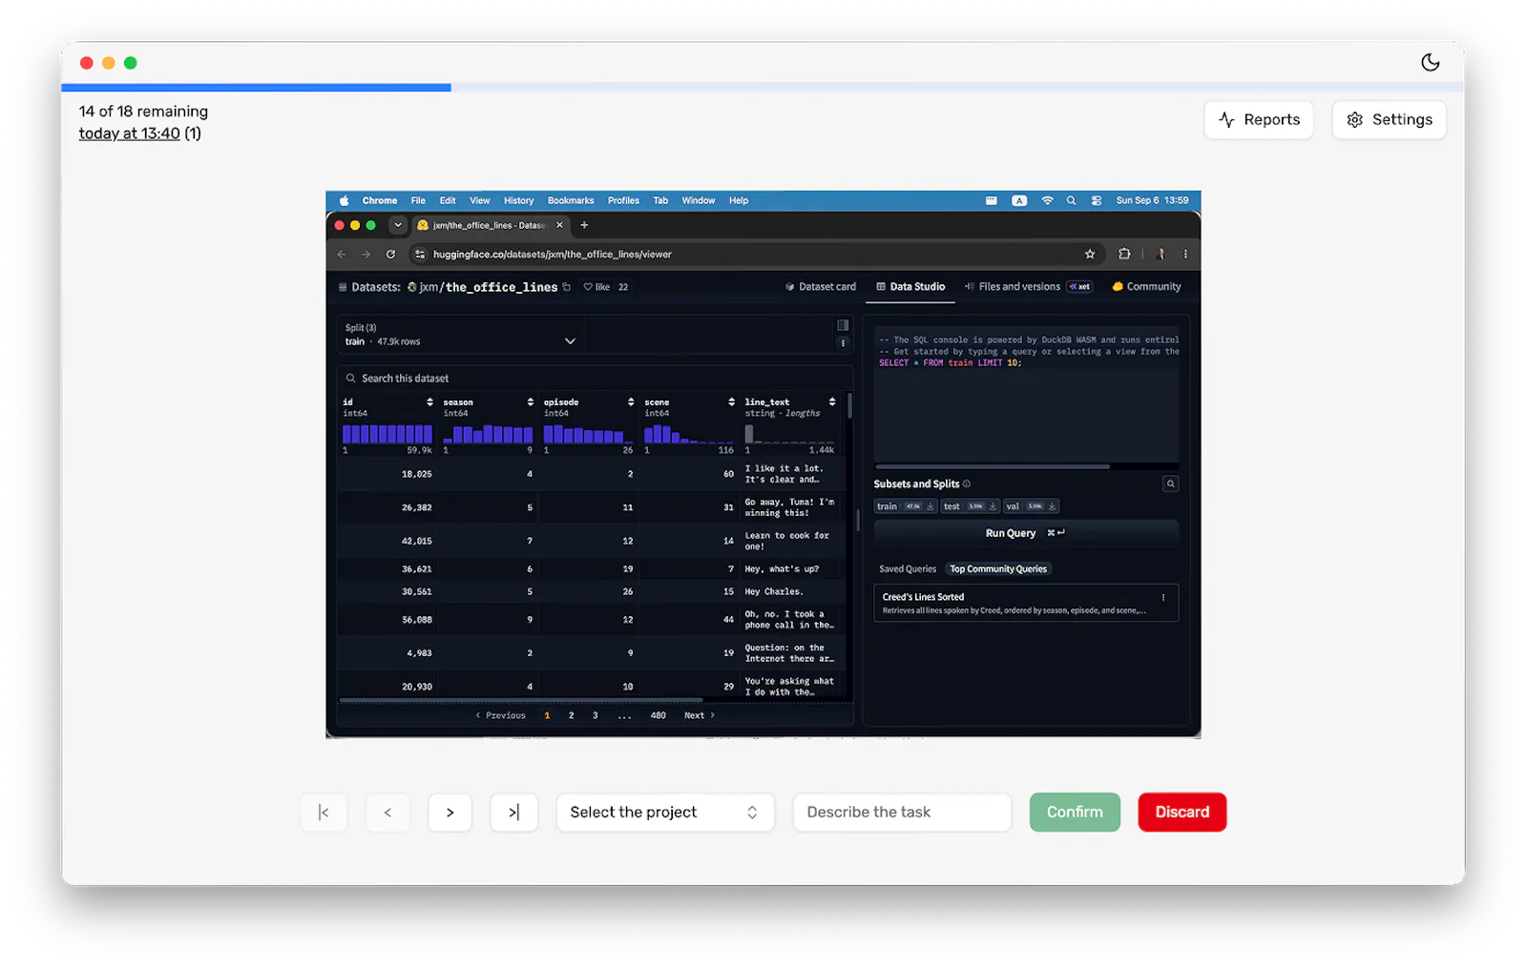Click the green Confirm button
Image resolution: width=1527 pixels, height=967 pixels.
point(1075,812)
